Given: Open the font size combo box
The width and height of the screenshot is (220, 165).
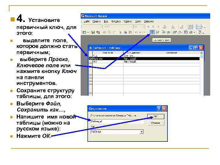Looking at the screenshot, I should (139, 26).
